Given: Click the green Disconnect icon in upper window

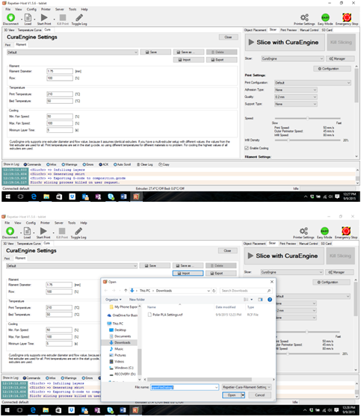Looking at the screenshot, I should coord(11,17).
